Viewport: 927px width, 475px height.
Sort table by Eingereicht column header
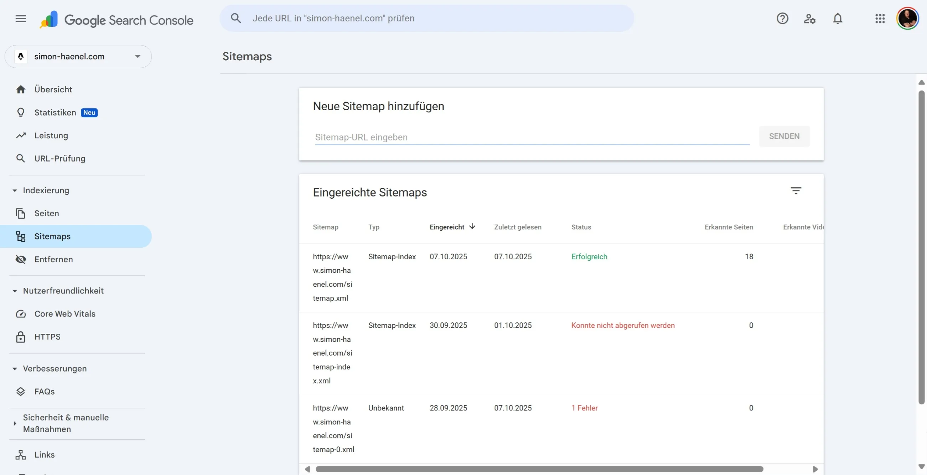pyautogui.click(x=447, y=227)
